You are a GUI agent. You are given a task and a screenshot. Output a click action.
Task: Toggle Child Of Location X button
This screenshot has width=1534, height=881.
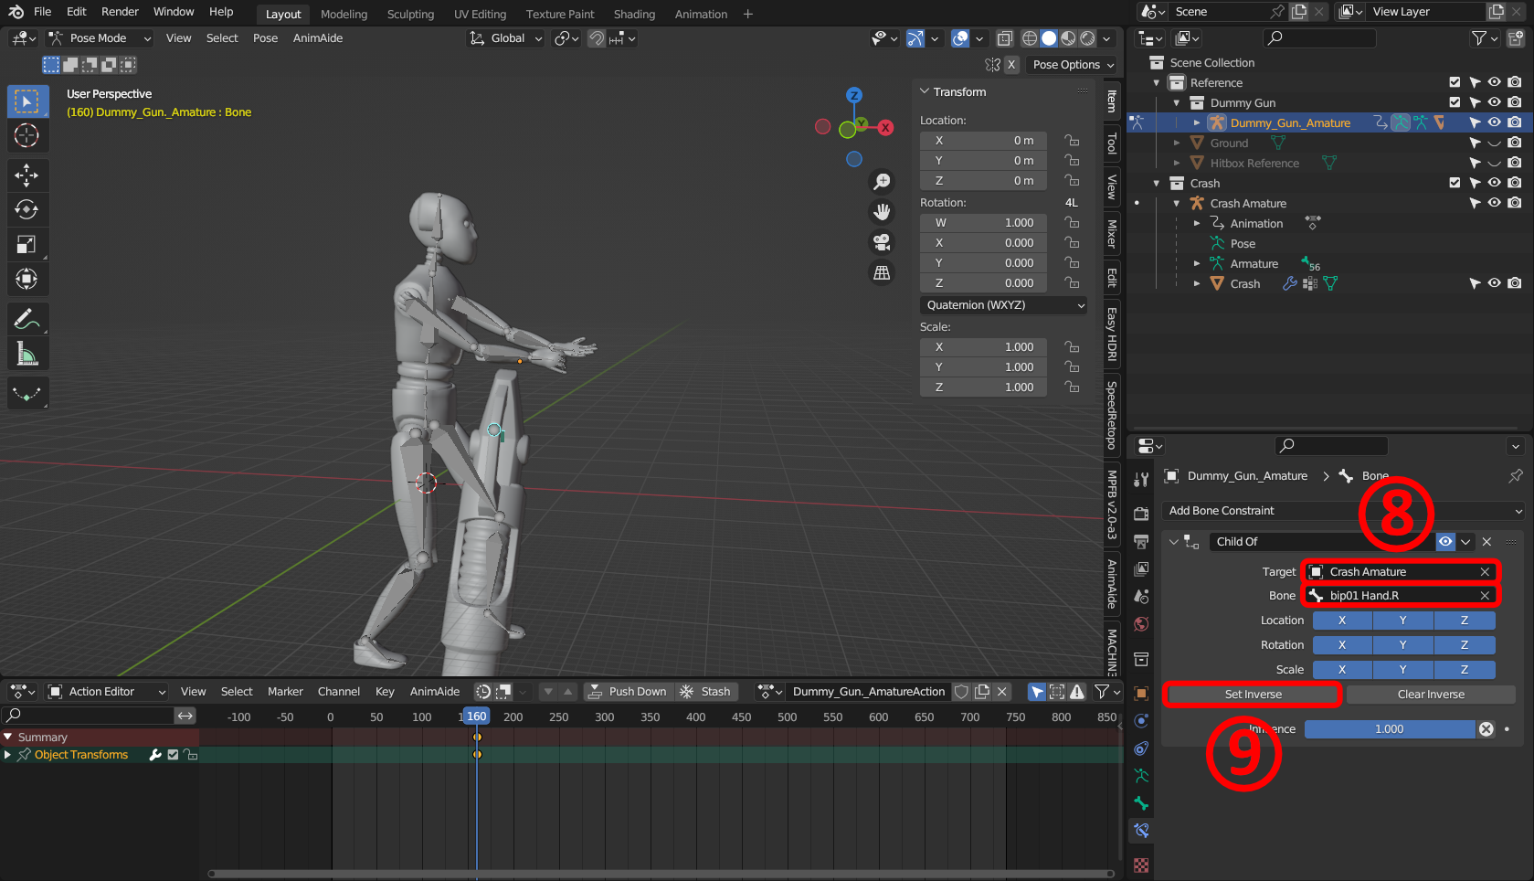(x=1341, y=621)
